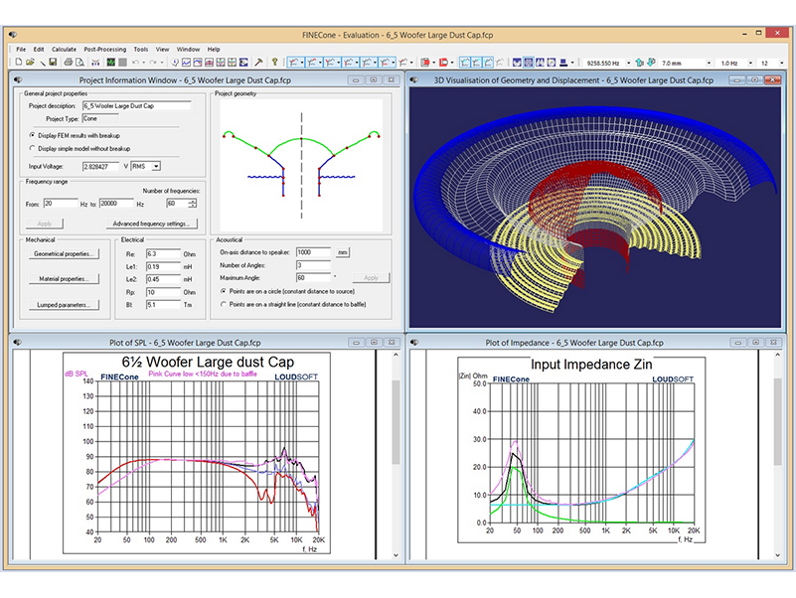
Task: Select Display simple model without breakup
Action: click(x=31, y=148)
